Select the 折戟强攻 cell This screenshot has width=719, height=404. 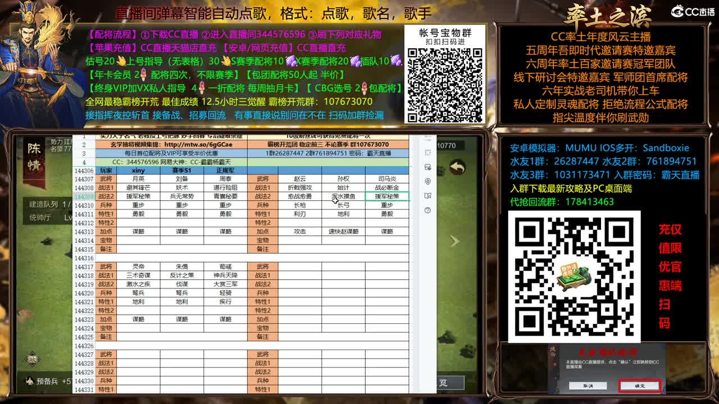pyautogui.click(x=300, y=187)
